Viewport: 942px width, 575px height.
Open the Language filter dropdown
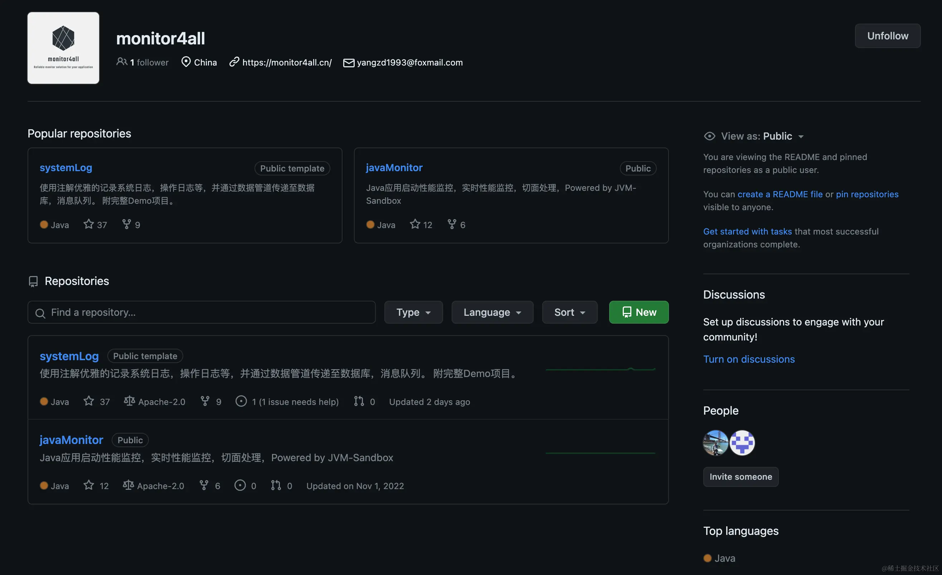tap(492, 312)
